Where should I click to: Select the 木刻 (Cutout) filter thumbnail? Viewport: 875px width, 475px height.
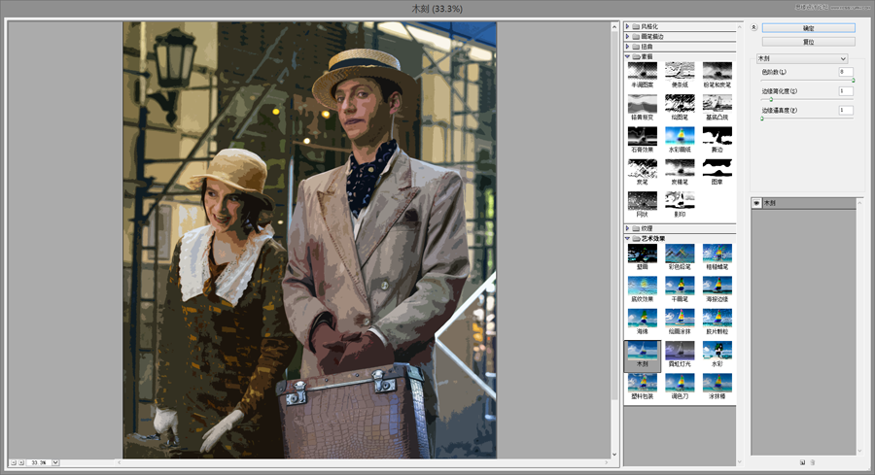click(x=642, y=352)
